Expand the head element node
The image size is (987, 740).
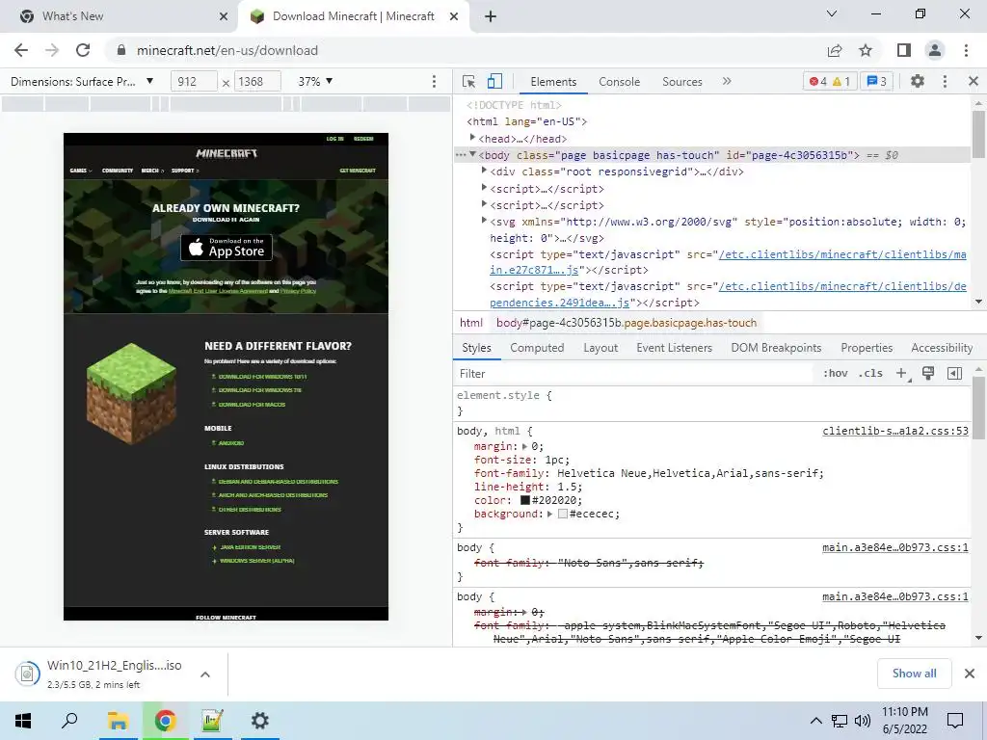[472, 137]
